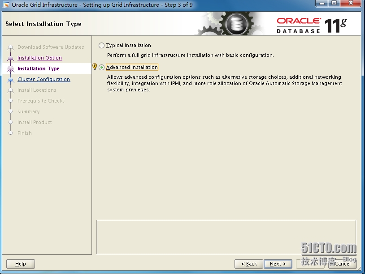The image size is (365, 274).
Task: Open the Installation Option step link
Action: [39, 58]
